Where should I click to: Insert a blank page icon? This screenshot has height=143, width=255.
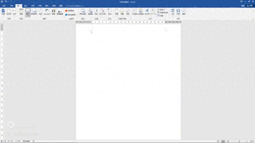point(9,12)
